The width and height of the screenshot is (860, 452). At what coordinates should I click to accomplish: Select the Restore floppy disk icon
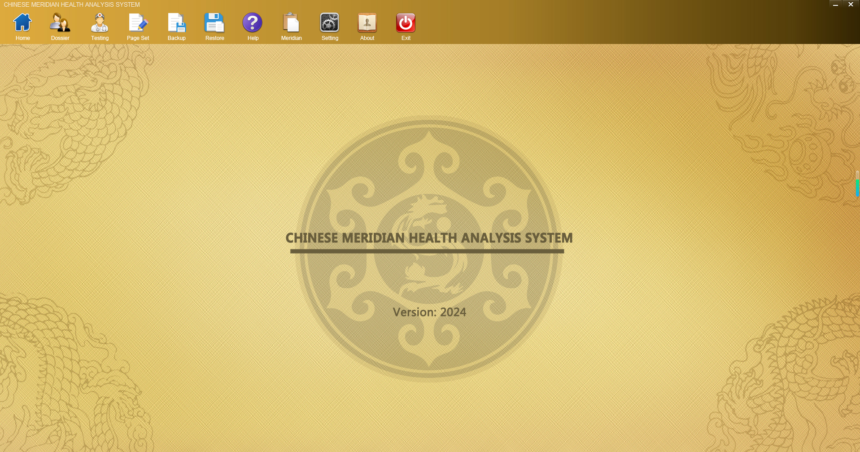(x=214, y=22)
